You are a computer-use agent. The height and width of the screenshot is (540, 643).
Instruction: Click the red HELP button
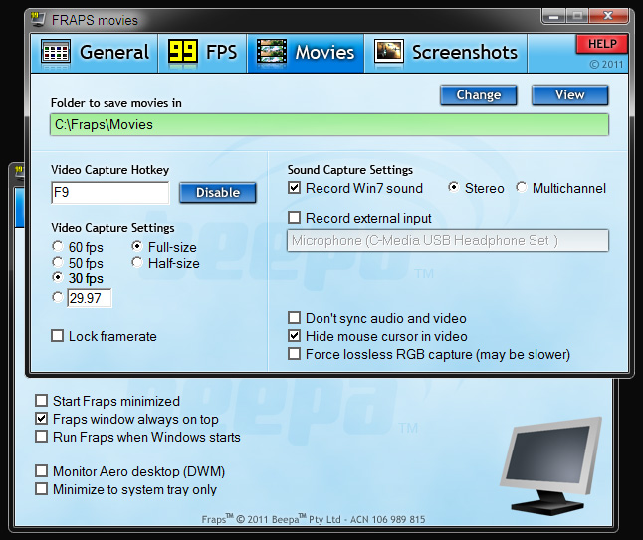[x=602, y=44]
